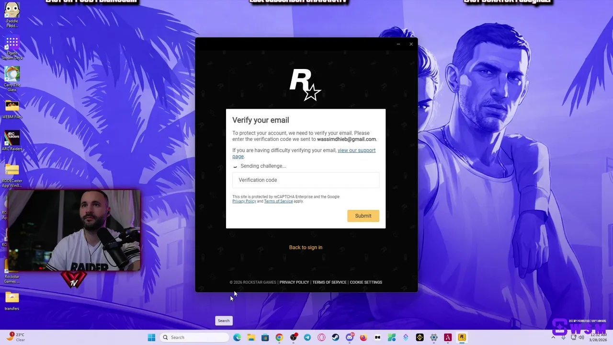
Task: Expand the hidden system tray icons chevron
Action: [x=553, y=337]
